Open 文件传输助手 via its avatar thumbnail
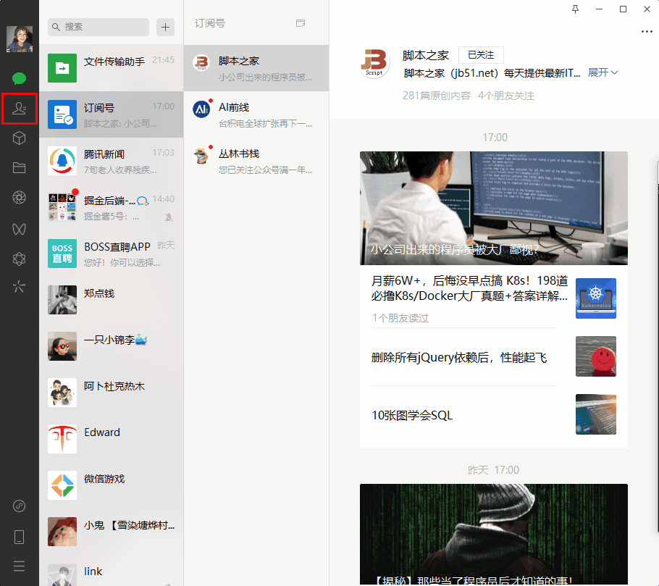 (x=62, y=67)
